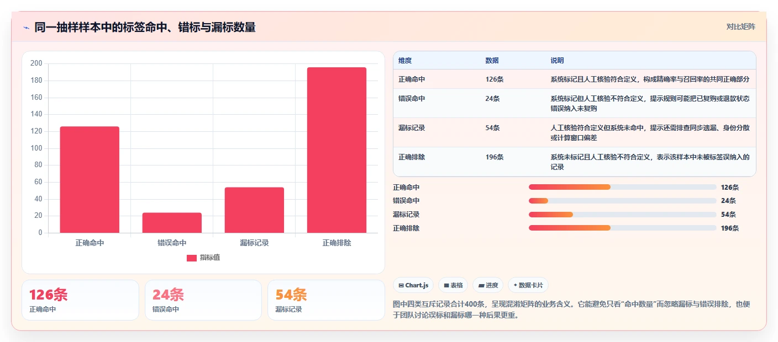Viewport: 778px width, 342px height.
Task: Click table cell 24条
Action: [x=492, y=99]
